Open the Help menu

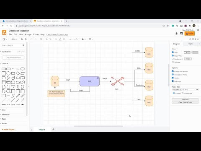(42, 34)
